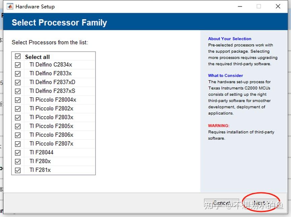Toggle TI Piccolo F2805x selection

pyautogui.click(x=17, y=126)
